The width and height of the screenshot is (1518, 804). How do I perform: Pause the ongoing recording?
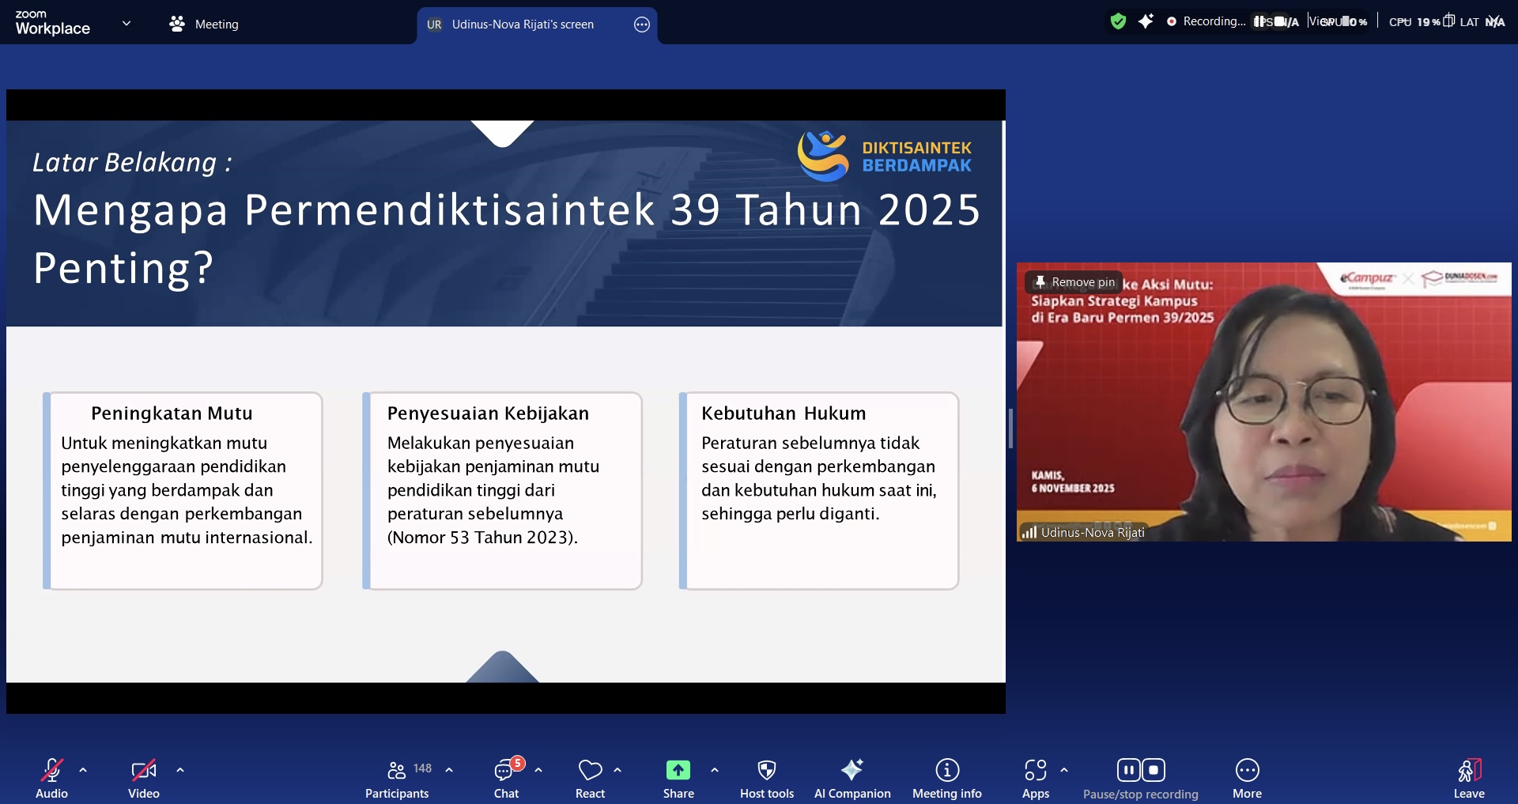click(x=1129, y=769)
